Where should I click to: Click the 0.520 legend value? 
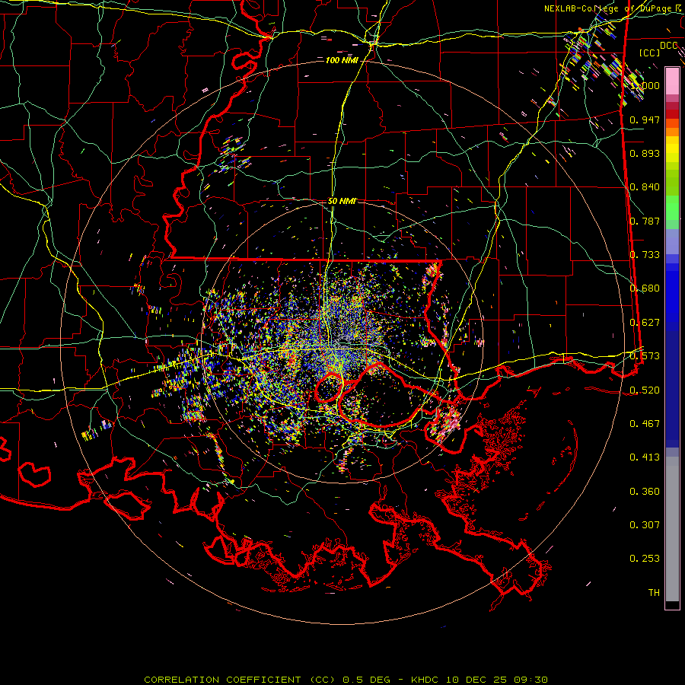click(x=645, y=390)
